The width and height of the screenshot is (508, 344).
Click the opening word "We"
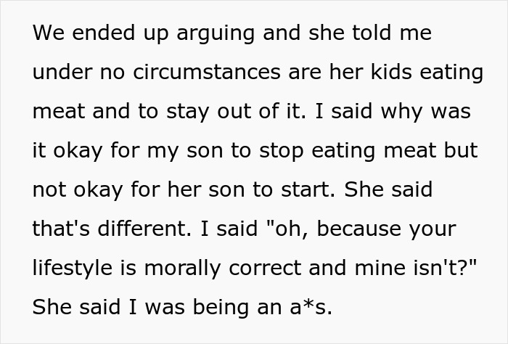[48, 33]
